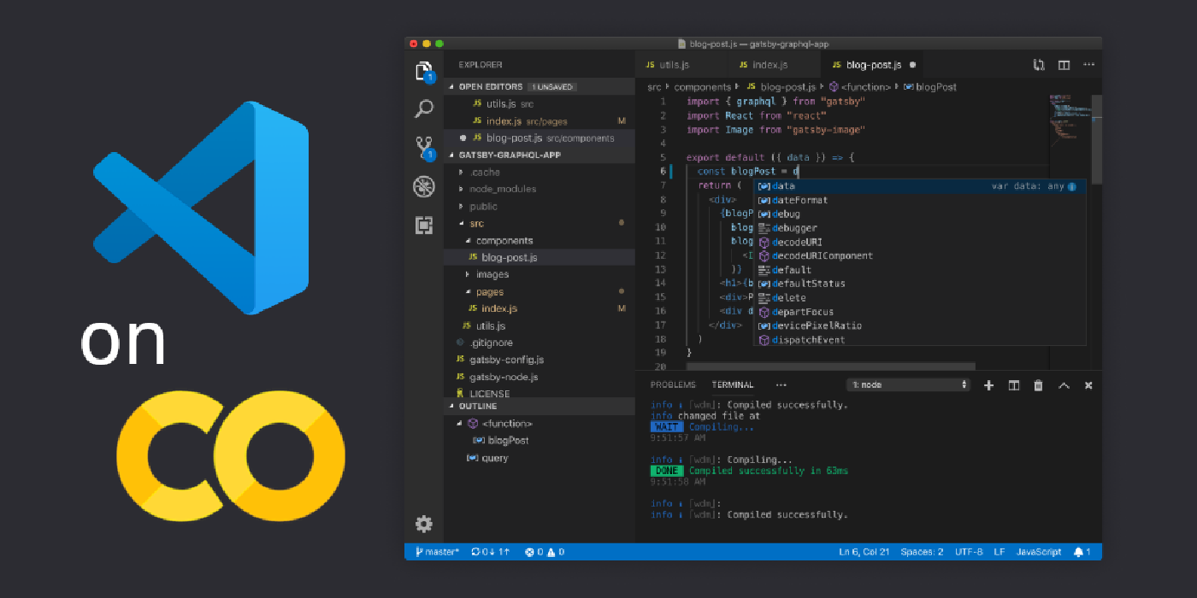Add new terminal with plus icon
The image size is (1197, 598).
[988, 385]
